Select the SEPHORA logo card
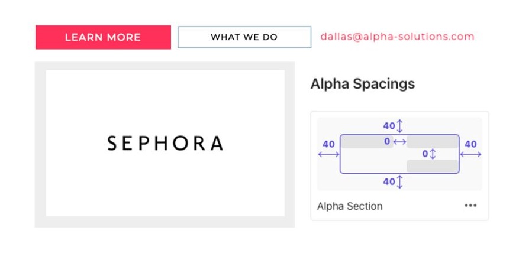 pyautogui.click(x=165, y=143)
